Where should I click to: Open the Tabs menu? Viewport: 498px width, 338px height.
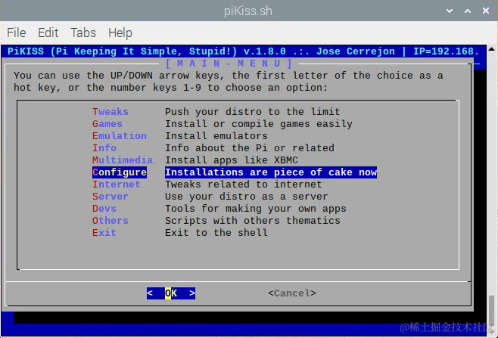tap(83, 33)
